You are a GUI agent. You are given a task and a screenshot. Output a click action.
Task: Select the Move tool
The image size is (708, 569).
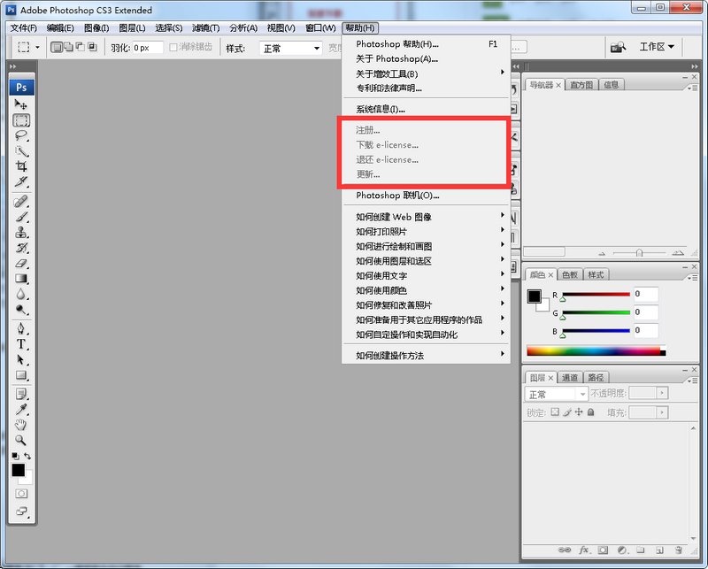point(20,104)
